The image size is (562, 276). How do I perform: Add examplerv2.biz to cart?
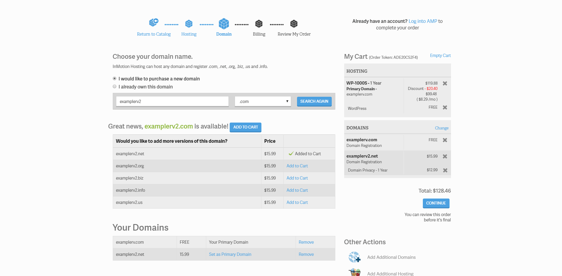[297, 178]
